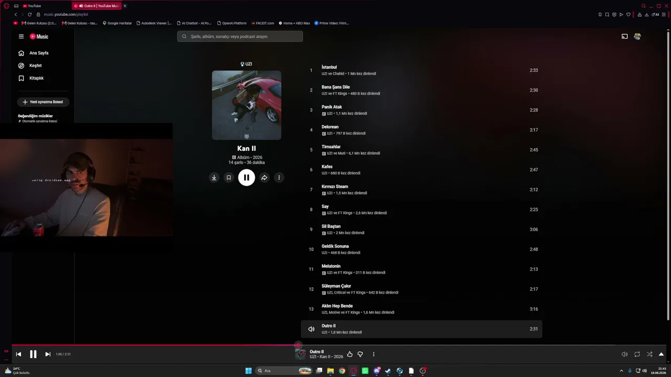Pause playback in the bottom player bar
This screenshot has height=377, width=671.
pos(33,354)
